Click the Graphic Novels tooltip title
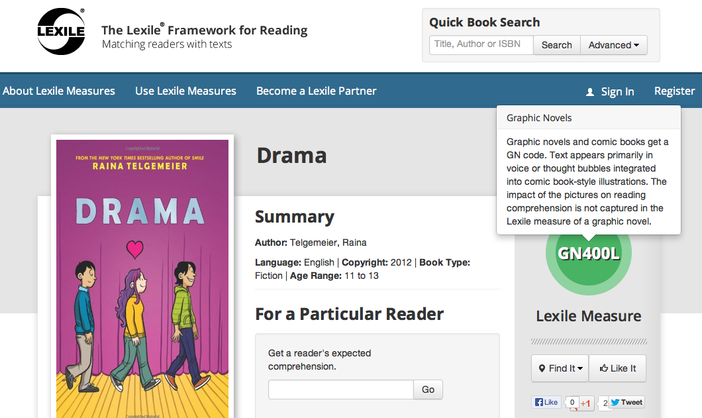This screenshot has width=702, height=418. pyautogui.click(x=539, y=118)
